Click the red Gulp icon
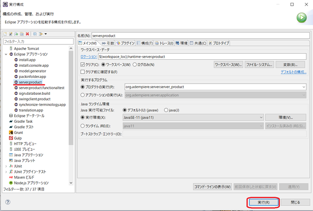Image resolution: width=313 pixels, height=211 pixels. pos(11,138)
